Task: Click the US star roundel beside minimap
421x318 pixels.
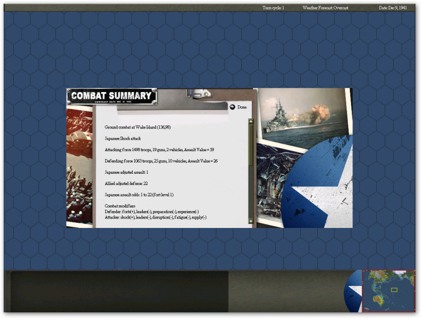Action: click(353, 291)
